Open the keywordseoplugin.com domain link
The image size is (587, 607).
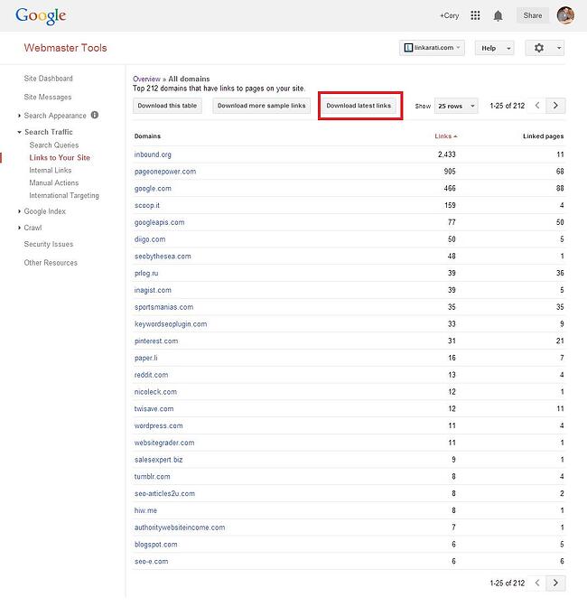[x=171, y=324]
